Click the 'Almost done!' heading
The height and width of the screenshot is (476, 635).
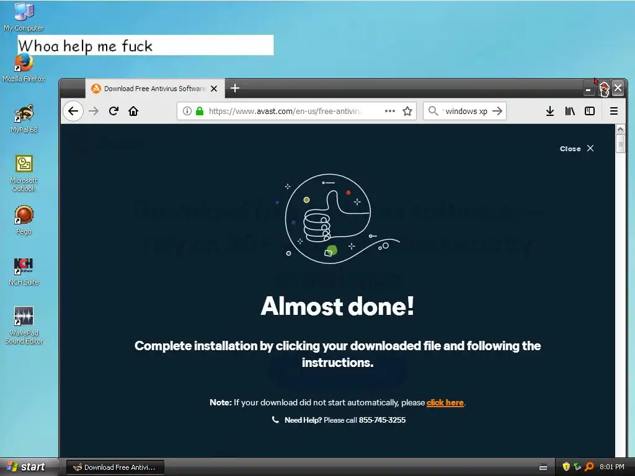click(x=337, y=306)
